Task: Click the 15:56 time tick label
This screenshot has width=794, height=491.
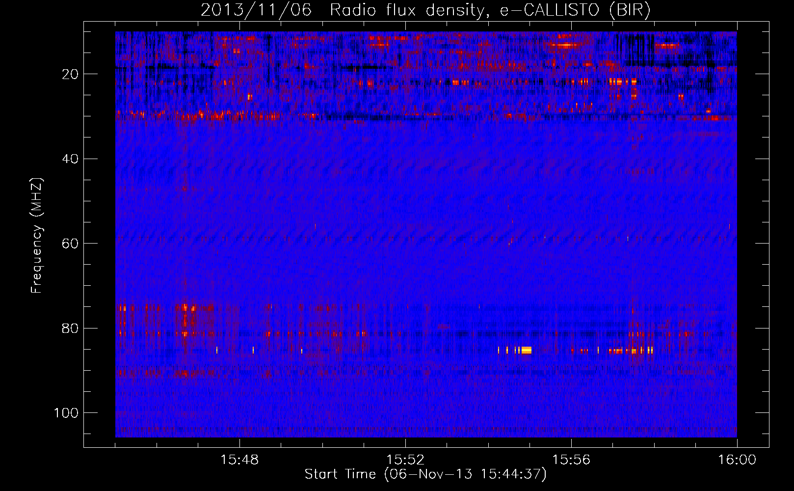Action: (571, 460)
